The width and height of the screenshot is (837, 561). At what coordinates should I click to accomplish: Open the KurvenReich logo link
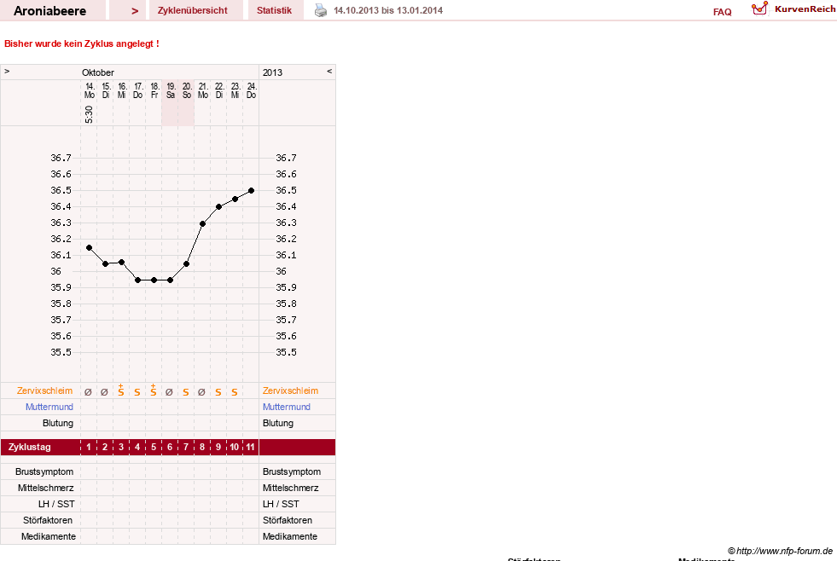point(793,9)
